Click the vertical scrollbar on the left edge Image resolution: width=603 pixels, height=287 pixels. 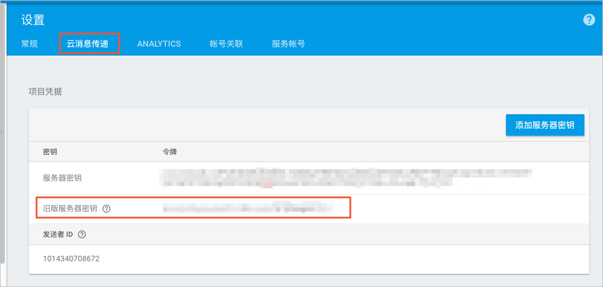coord(2,135)
